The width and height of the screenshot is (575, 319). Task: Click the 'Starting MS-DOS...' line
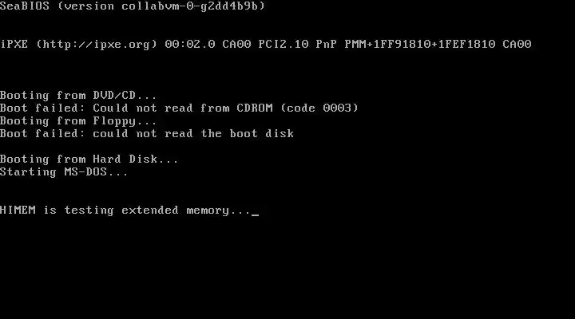pos(64,172)
